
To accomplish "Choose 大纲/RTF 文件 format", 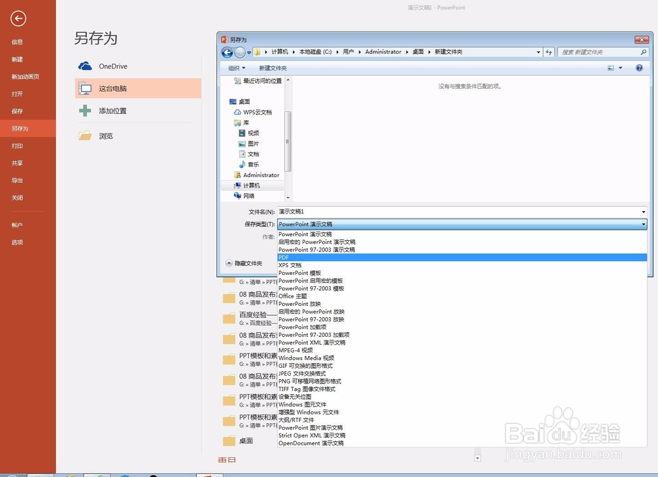I will click(462, 420).
